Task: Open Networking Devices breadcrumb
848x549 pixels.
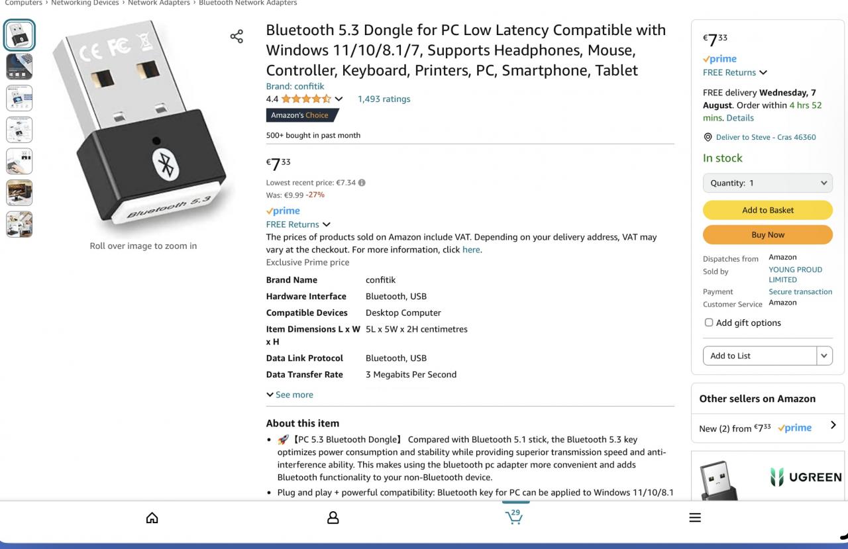Action: click(85, 3)
